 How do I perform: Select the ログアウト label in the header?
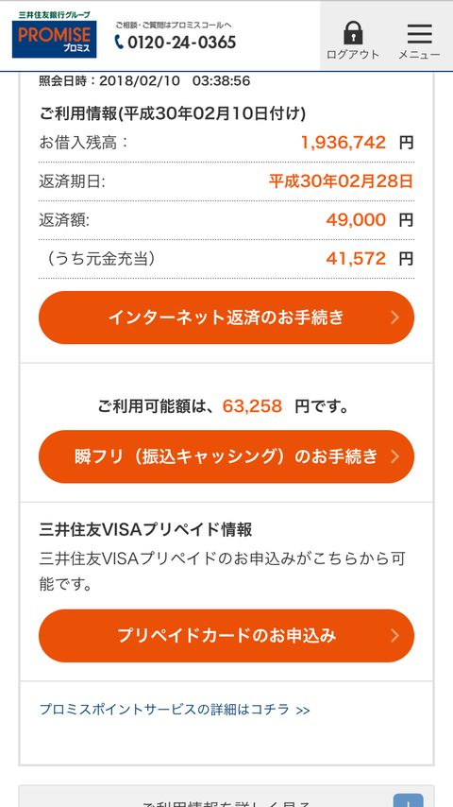click(353, 55)
